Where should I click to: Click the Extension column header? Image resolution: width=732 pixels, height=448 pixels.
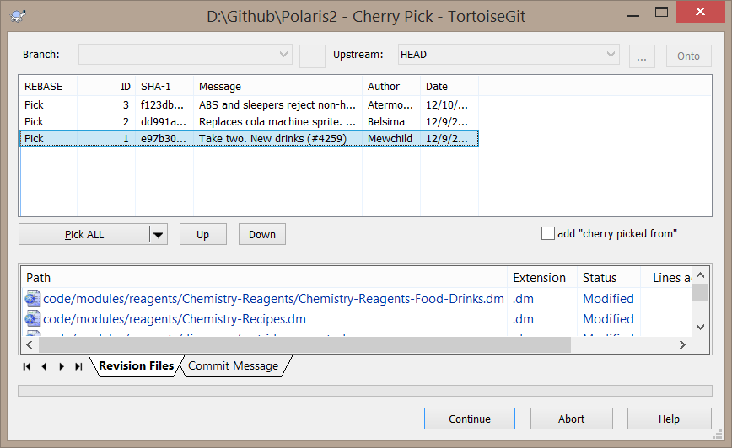pos(542,278)
